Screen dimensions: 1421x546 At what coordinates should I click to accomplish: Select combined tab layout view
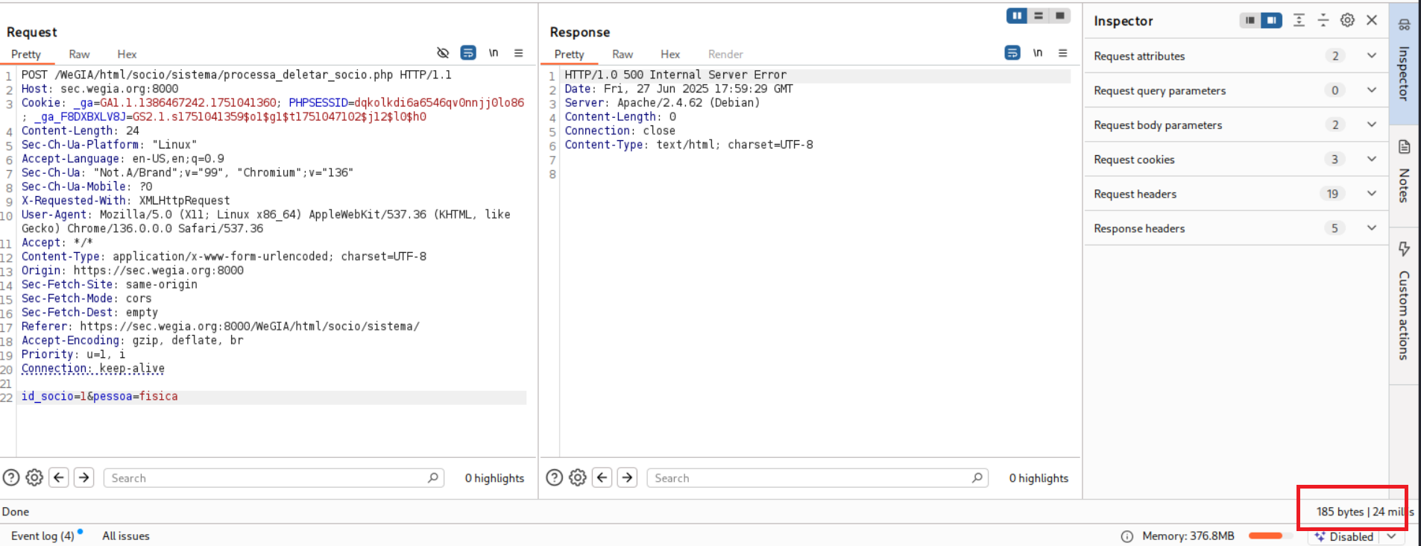1059,16
